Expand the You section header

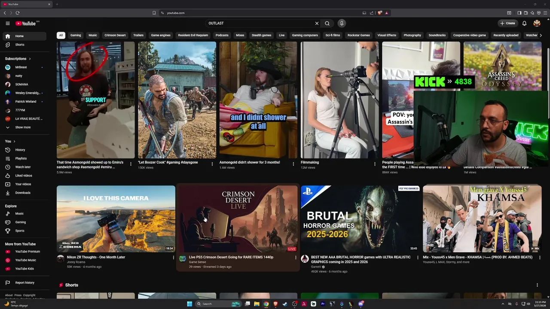pos(10,141)
